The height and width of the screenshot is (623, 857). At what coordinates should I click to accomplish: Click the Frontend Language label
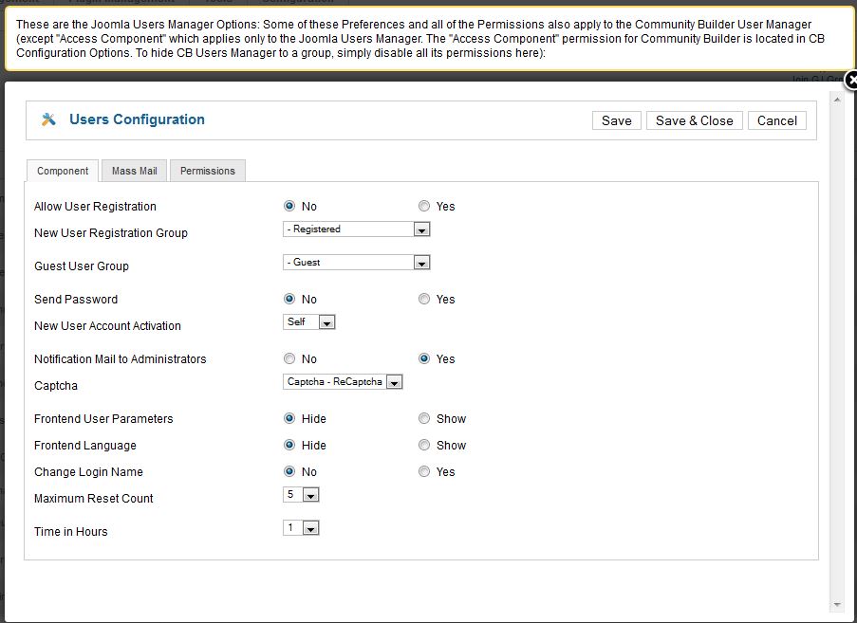85,446
